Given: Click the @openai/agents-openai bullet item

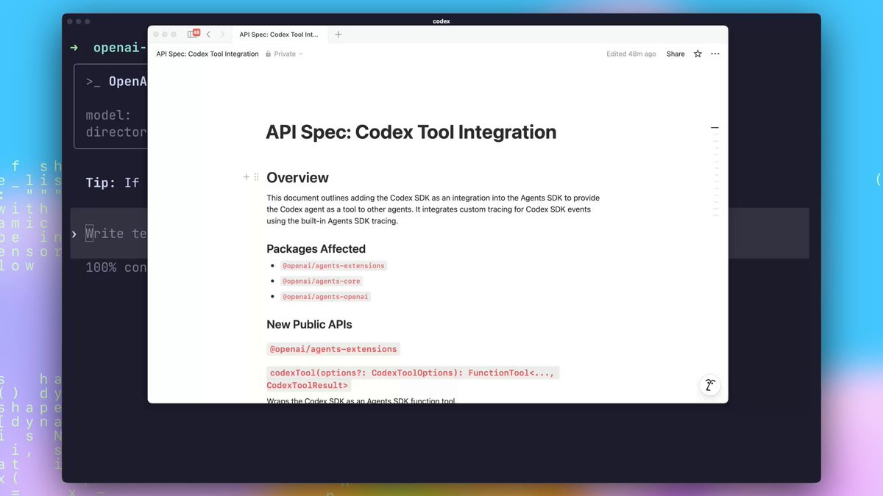Looking at the screenshot, I should 325,297.
